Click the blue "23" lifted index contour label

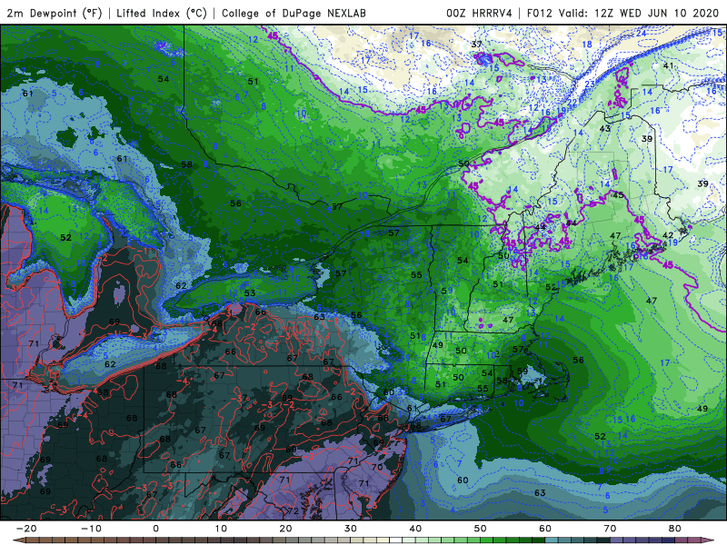[x=590, y=84]
